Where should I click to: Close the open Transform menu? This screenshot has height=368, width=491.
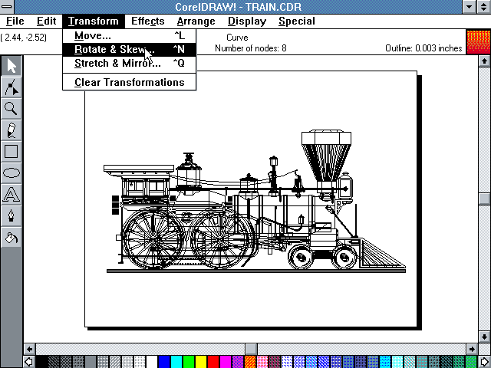(94, 21)
